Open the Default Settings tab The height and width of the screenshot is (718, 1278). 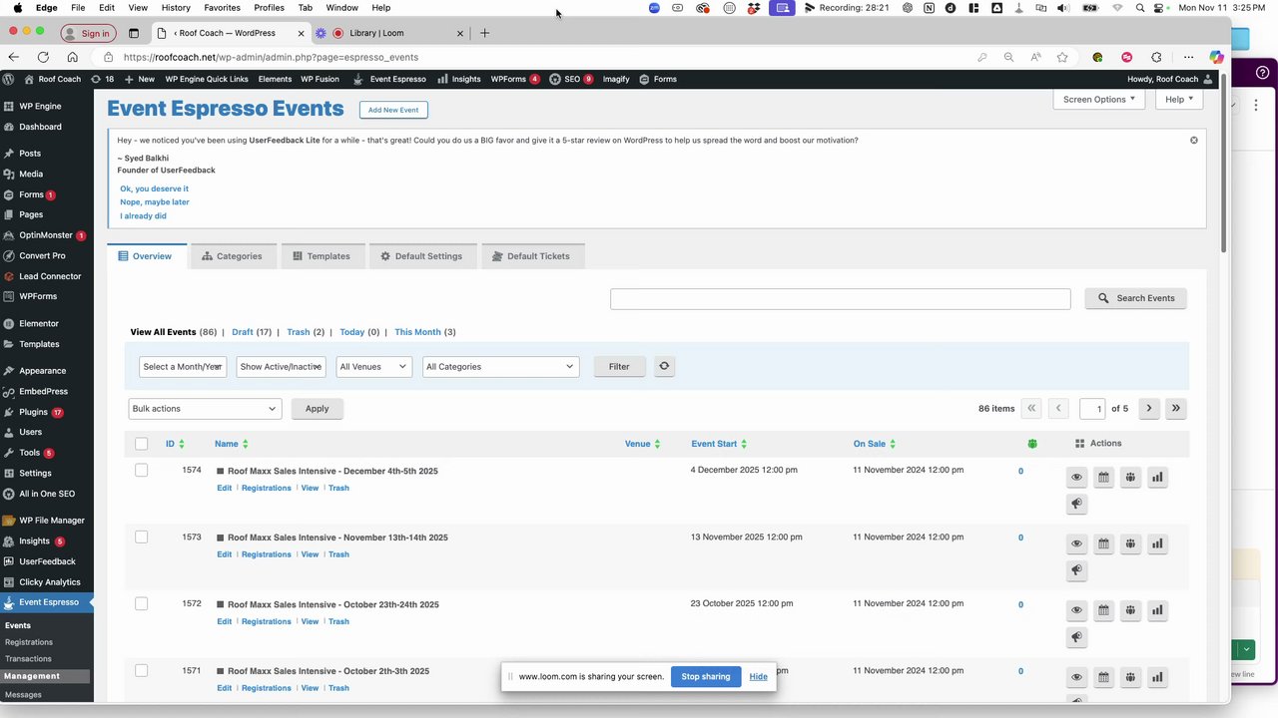click(421, 256)
